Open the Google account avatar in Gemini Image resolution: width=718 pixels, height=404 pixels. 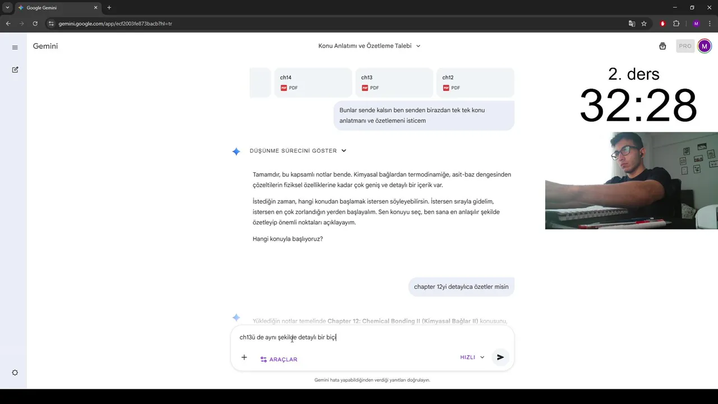pos(705,46)
